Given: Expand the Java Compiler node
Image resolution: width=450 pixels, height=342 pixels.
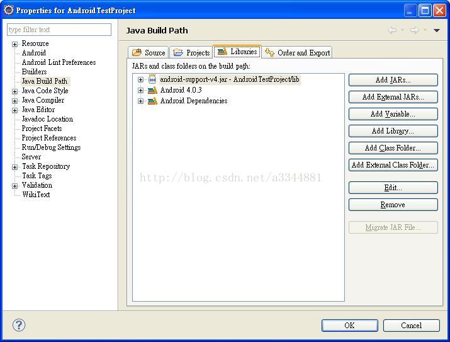Looking at the screenshot, I should [x=14, y=101].
